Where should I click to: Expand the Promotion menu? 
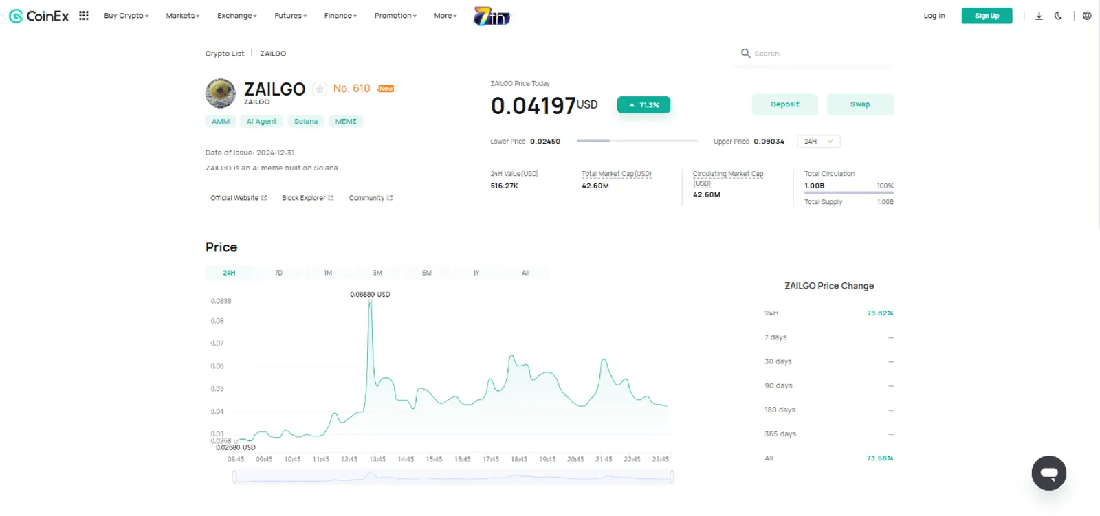tap(395, 16)
